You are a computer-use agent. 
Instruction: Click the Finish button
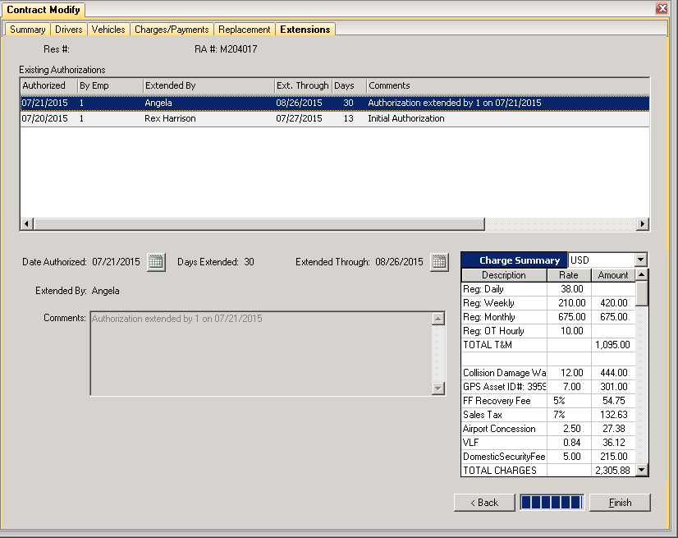(x=620, y=503)
